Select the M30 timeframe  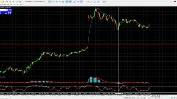click(5, 5)
